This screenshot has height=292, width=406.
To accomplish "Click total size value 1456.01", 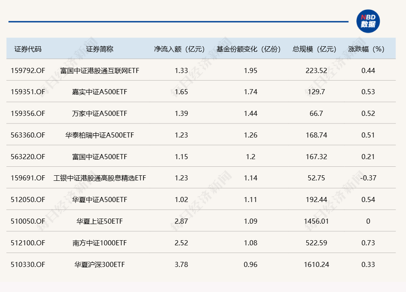I will (316, 221).
